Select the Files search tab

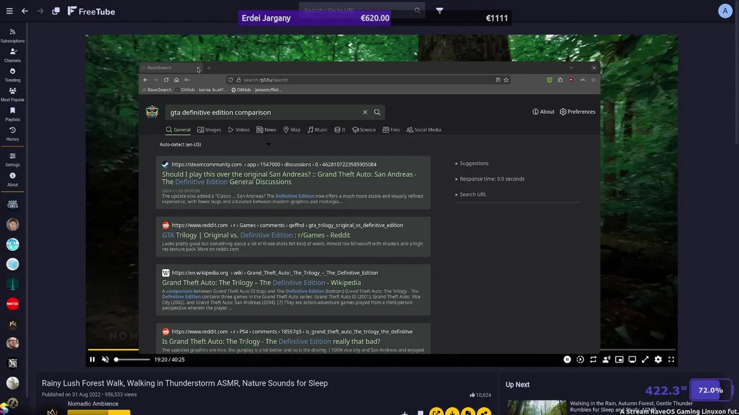(x=391, y=130)
